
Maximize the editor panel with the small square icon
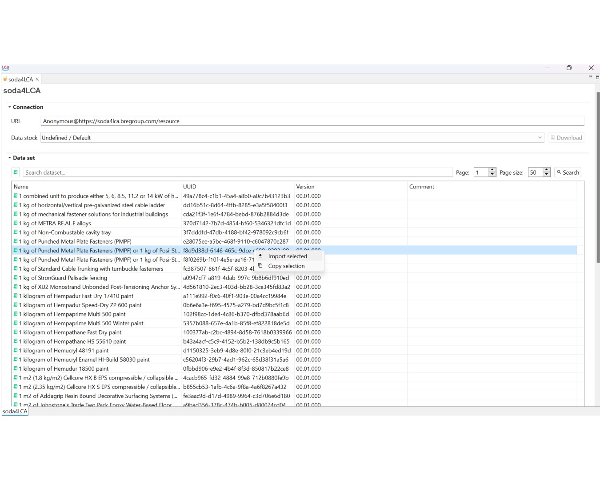pos(597,77)
